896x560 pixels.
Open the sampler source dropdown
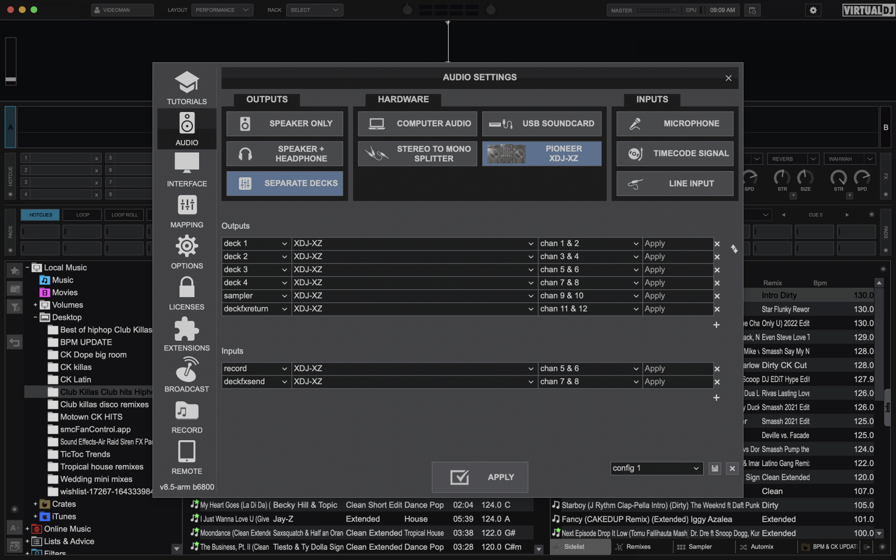tap(256, 296)
